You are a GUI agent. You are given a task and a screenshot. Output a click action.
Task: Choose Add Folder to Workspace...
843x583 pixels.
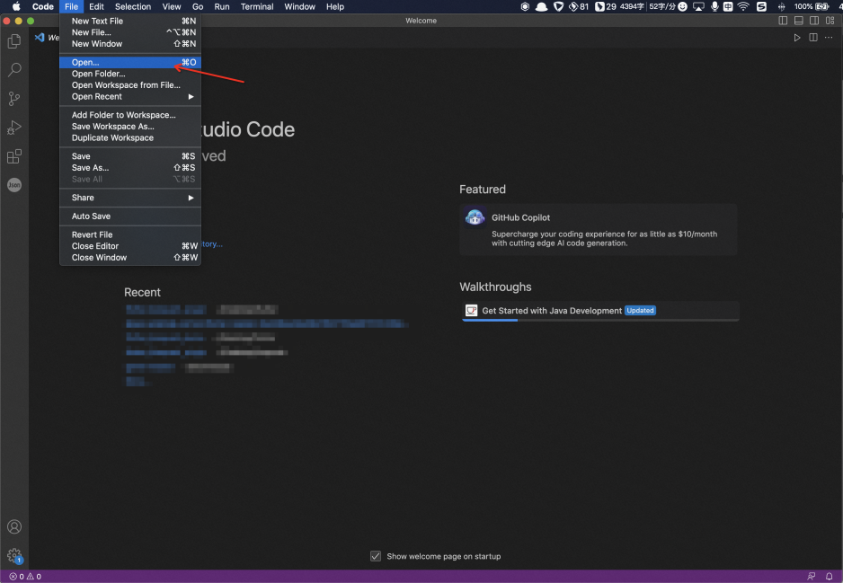130,115
